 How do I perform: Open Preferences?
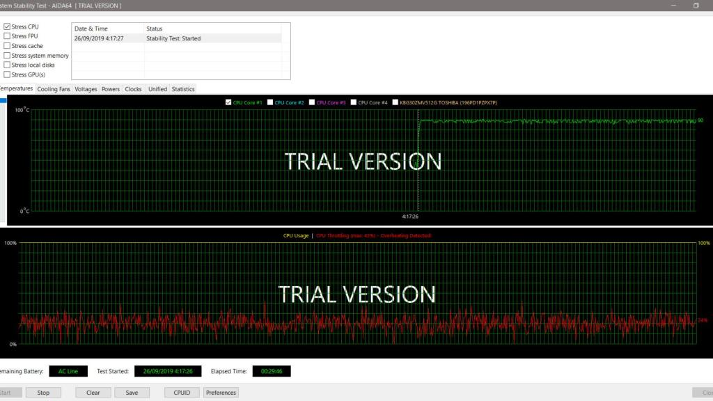221,393
